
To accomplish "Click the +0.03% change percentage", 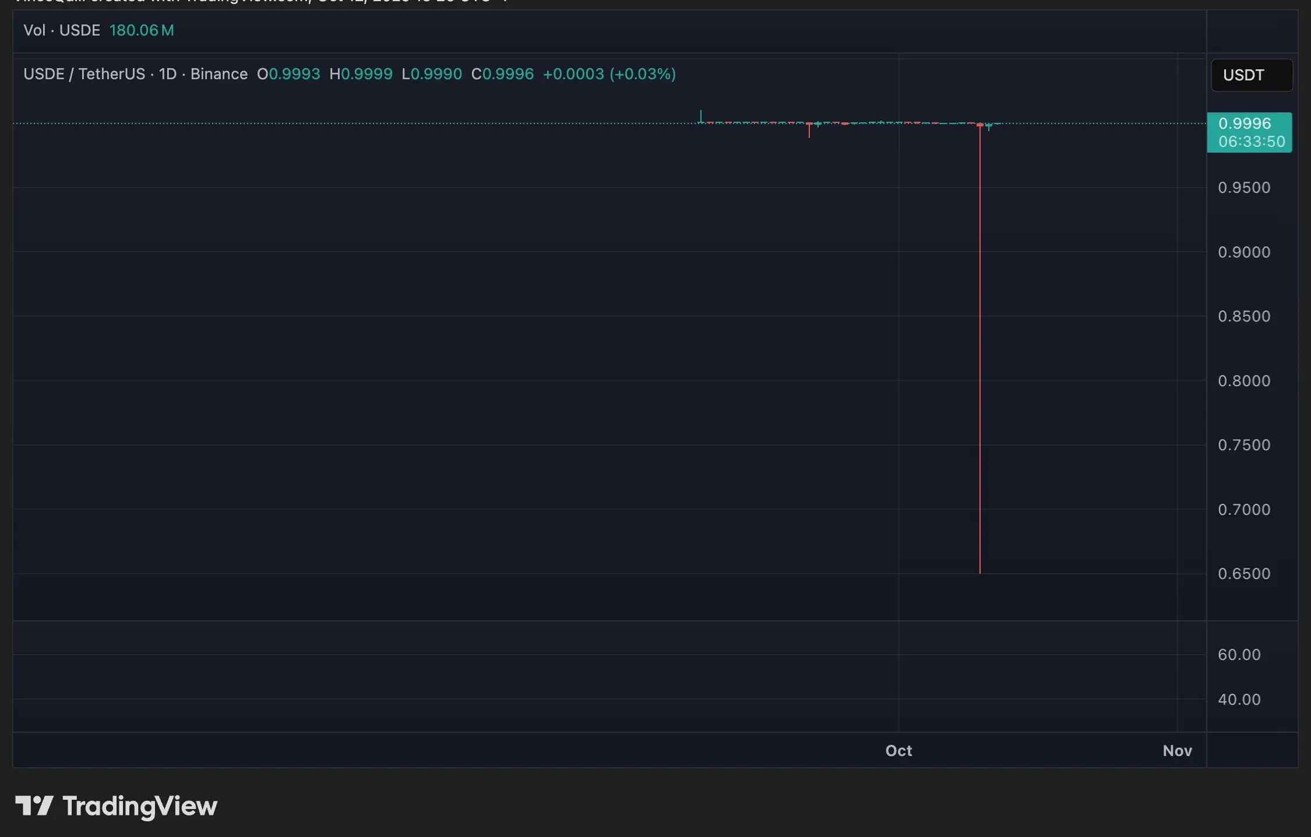I will tap(642, 74).
